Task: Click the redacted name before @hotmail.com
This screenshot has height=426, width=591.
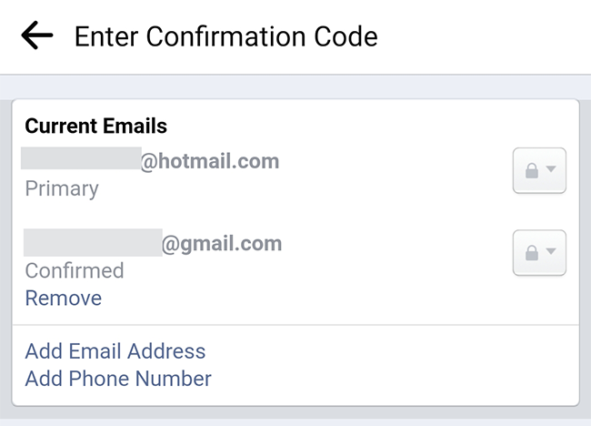Action: (x=81, y=158)
